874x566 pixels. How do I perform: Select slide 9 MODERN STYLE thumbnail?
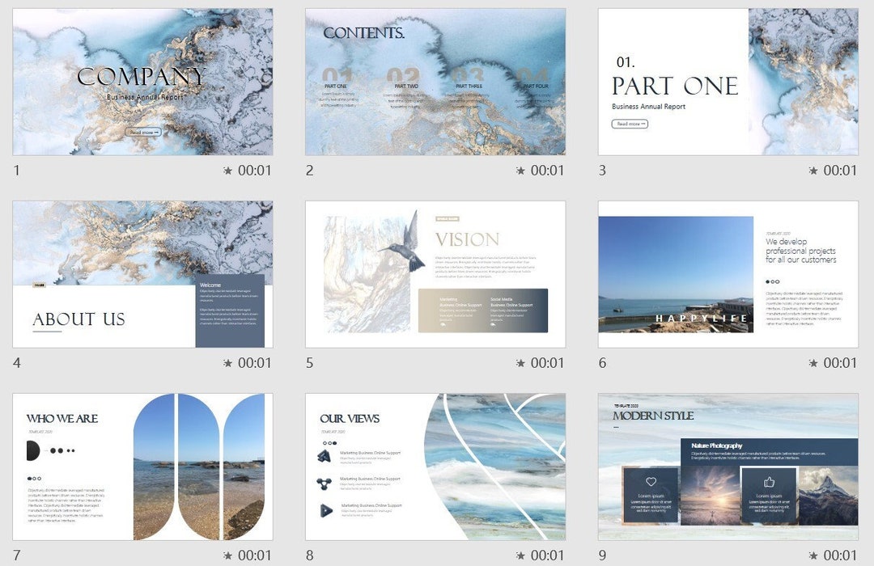coord(728,467)
